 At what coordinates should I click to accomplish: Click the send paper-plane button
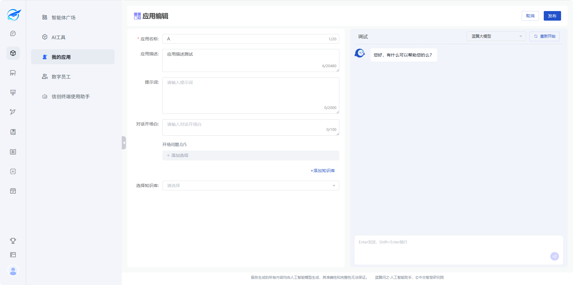click(554, 256)
